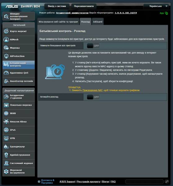173x186 pixels.
Task: Click the AiProtection shield icon
Action: click(x=6, y=56)
